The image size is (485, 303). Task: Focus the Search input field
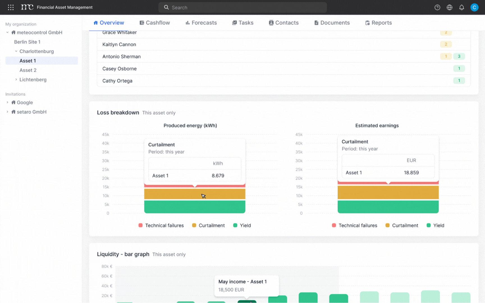tap(242, 8)
